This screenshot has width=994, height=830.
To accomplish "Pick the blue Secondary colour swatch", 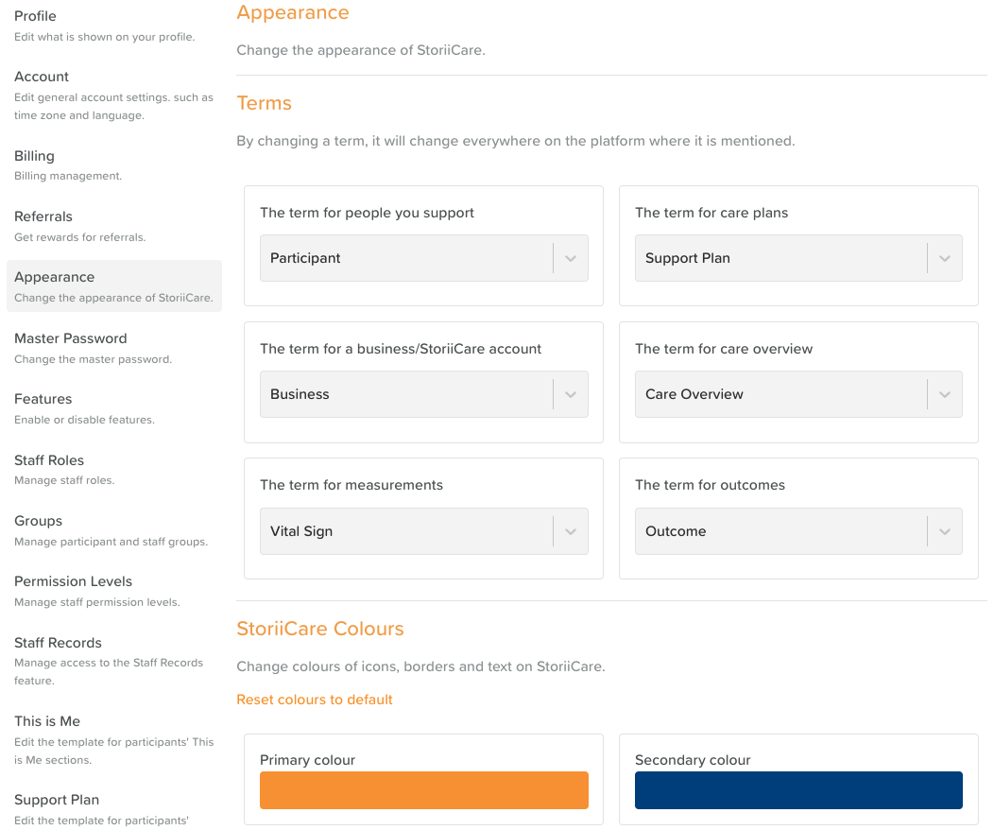I will [x=798, y=790].
